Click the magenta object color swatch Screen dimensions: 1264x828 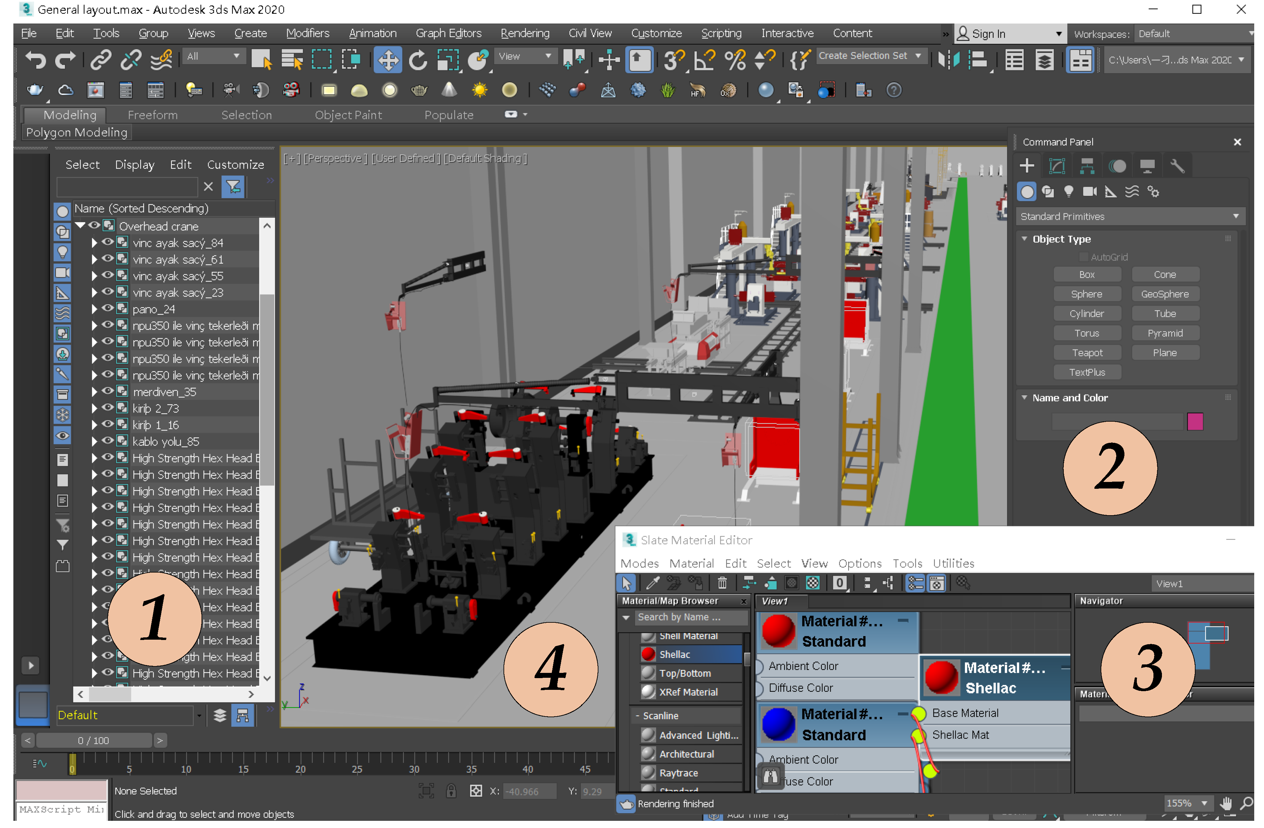1195,422
